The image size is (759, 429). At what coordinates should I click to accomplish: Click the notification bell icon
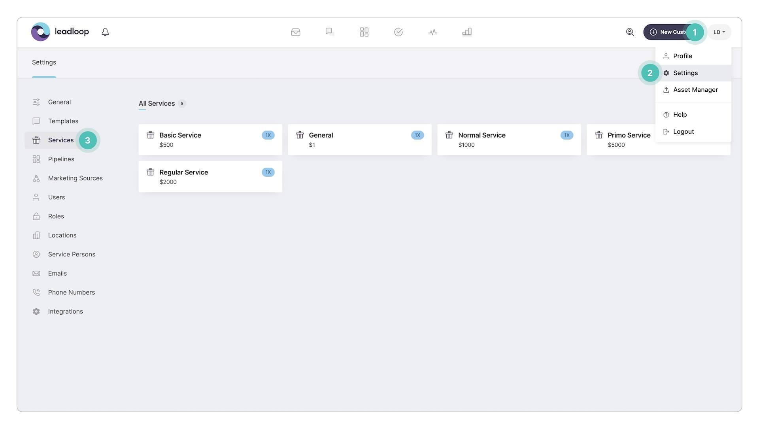pyautogui.click(x=105, y=32)
